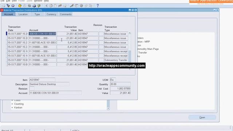The width and height of the screenshot is (233, 131).
Task: Click the Clear Record eraser icon
Action: (60, 6)
